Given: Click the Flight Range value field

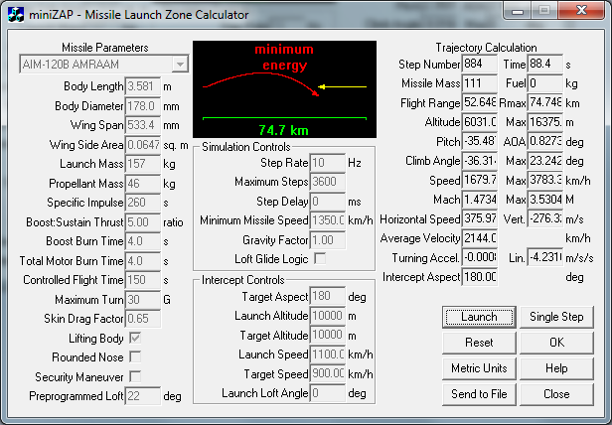Looking at the screenshot, I should [480, 102].
